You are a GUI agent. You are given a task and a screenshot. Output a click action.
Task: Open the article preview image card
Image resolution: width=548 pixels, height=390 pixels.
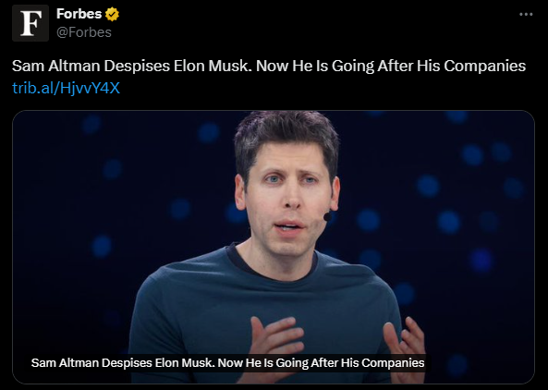point(274,247)
